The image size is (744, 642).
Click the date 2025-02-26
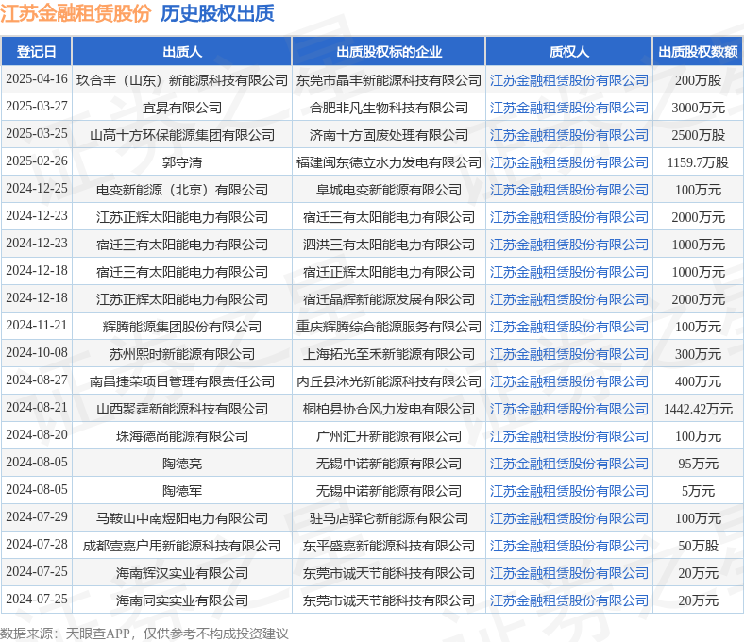click(x=37, y=161)
